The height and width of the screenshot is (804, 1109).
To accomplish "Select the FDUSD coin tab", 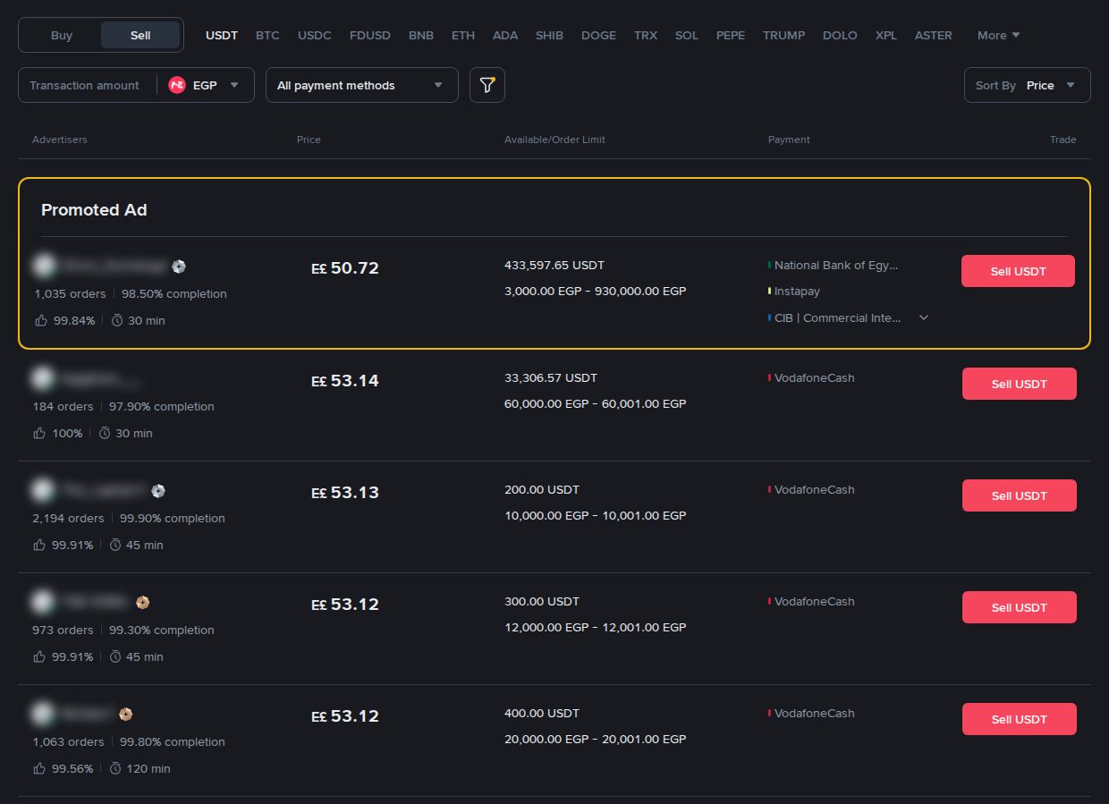I will point(370,35).
